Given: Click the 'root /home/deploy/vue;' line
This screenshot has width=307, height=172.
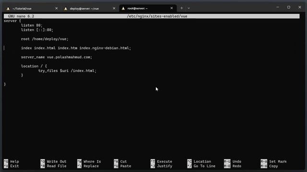Looking at the screenshot, I should pyautogui.click(x=45, y=39).
